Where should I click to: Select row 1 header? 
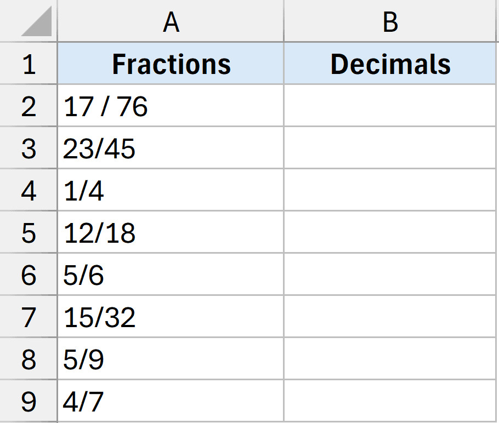(29, 64)
